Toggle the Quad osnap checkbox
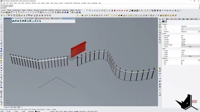Screen dimensions: 200x112 point(32,109)
